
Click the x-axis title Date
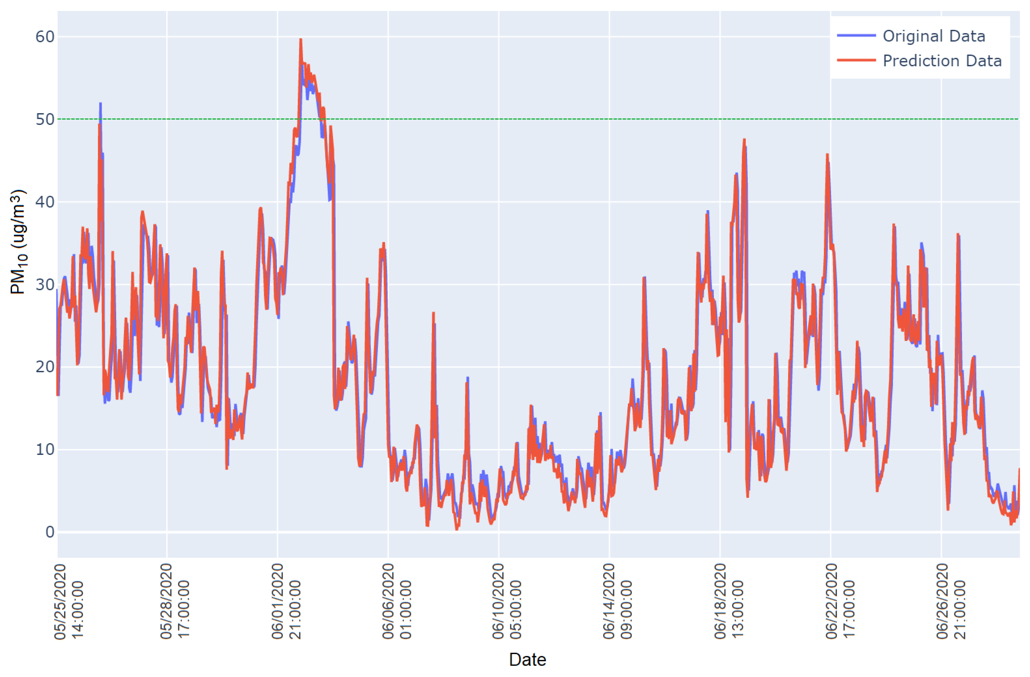[527, 660]
